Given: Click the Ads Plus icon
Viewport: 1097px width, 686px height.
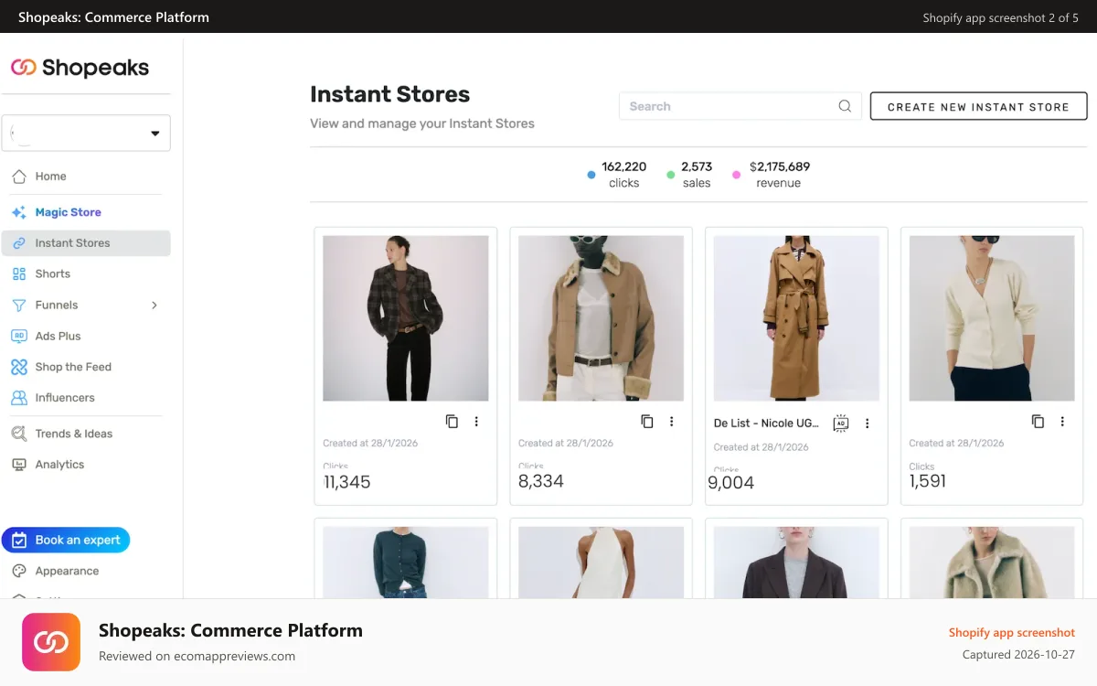Looking at the screenshot, I should [x=18, y=337].
